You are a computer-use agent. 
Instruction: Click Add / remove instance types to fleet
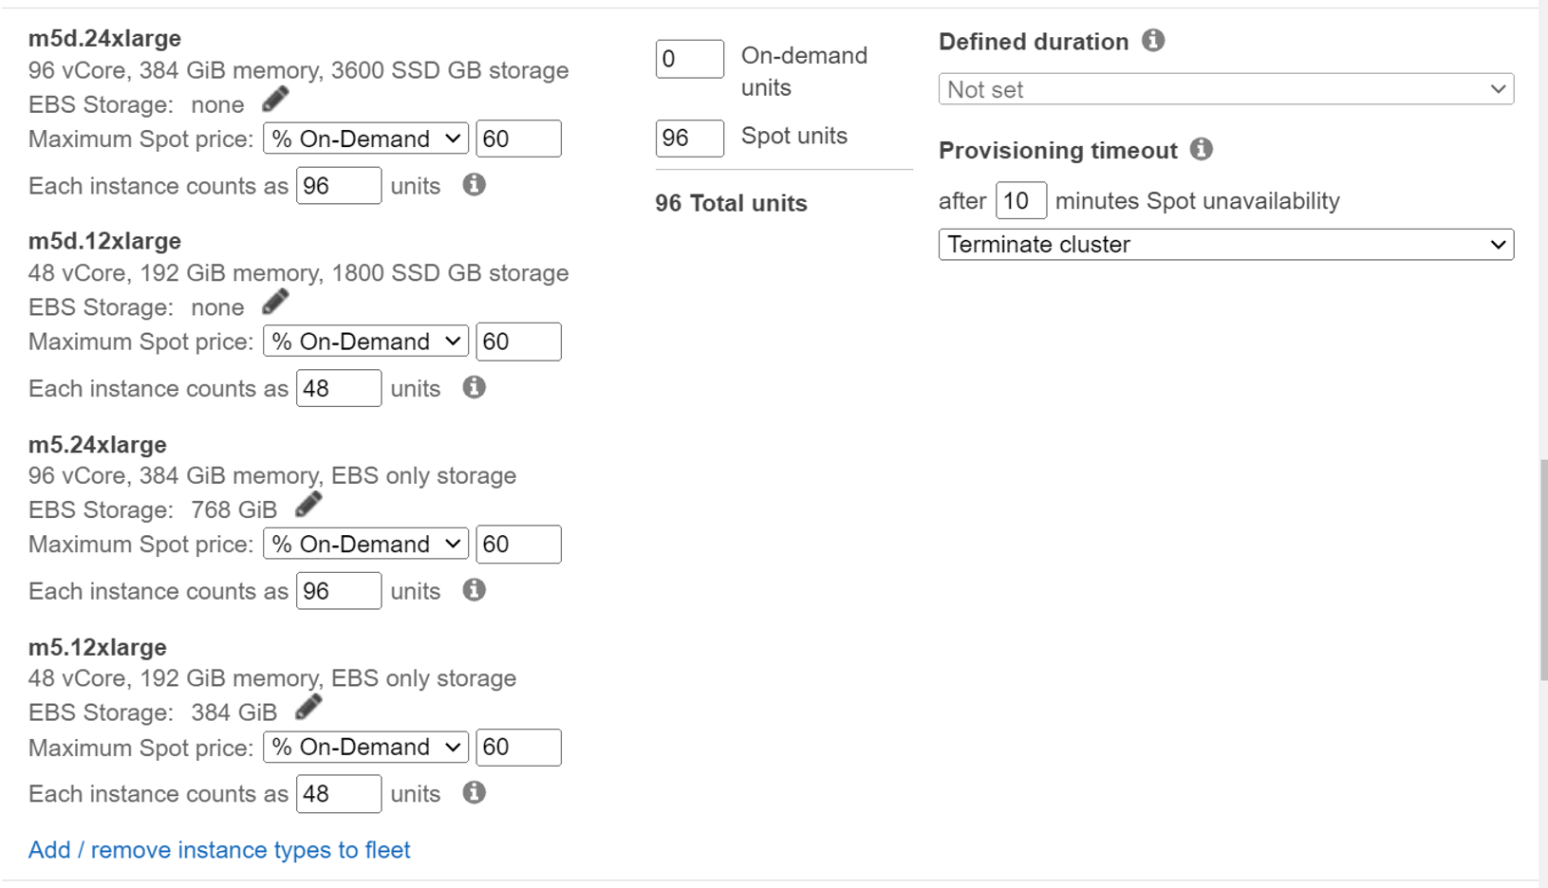(219, 850)
